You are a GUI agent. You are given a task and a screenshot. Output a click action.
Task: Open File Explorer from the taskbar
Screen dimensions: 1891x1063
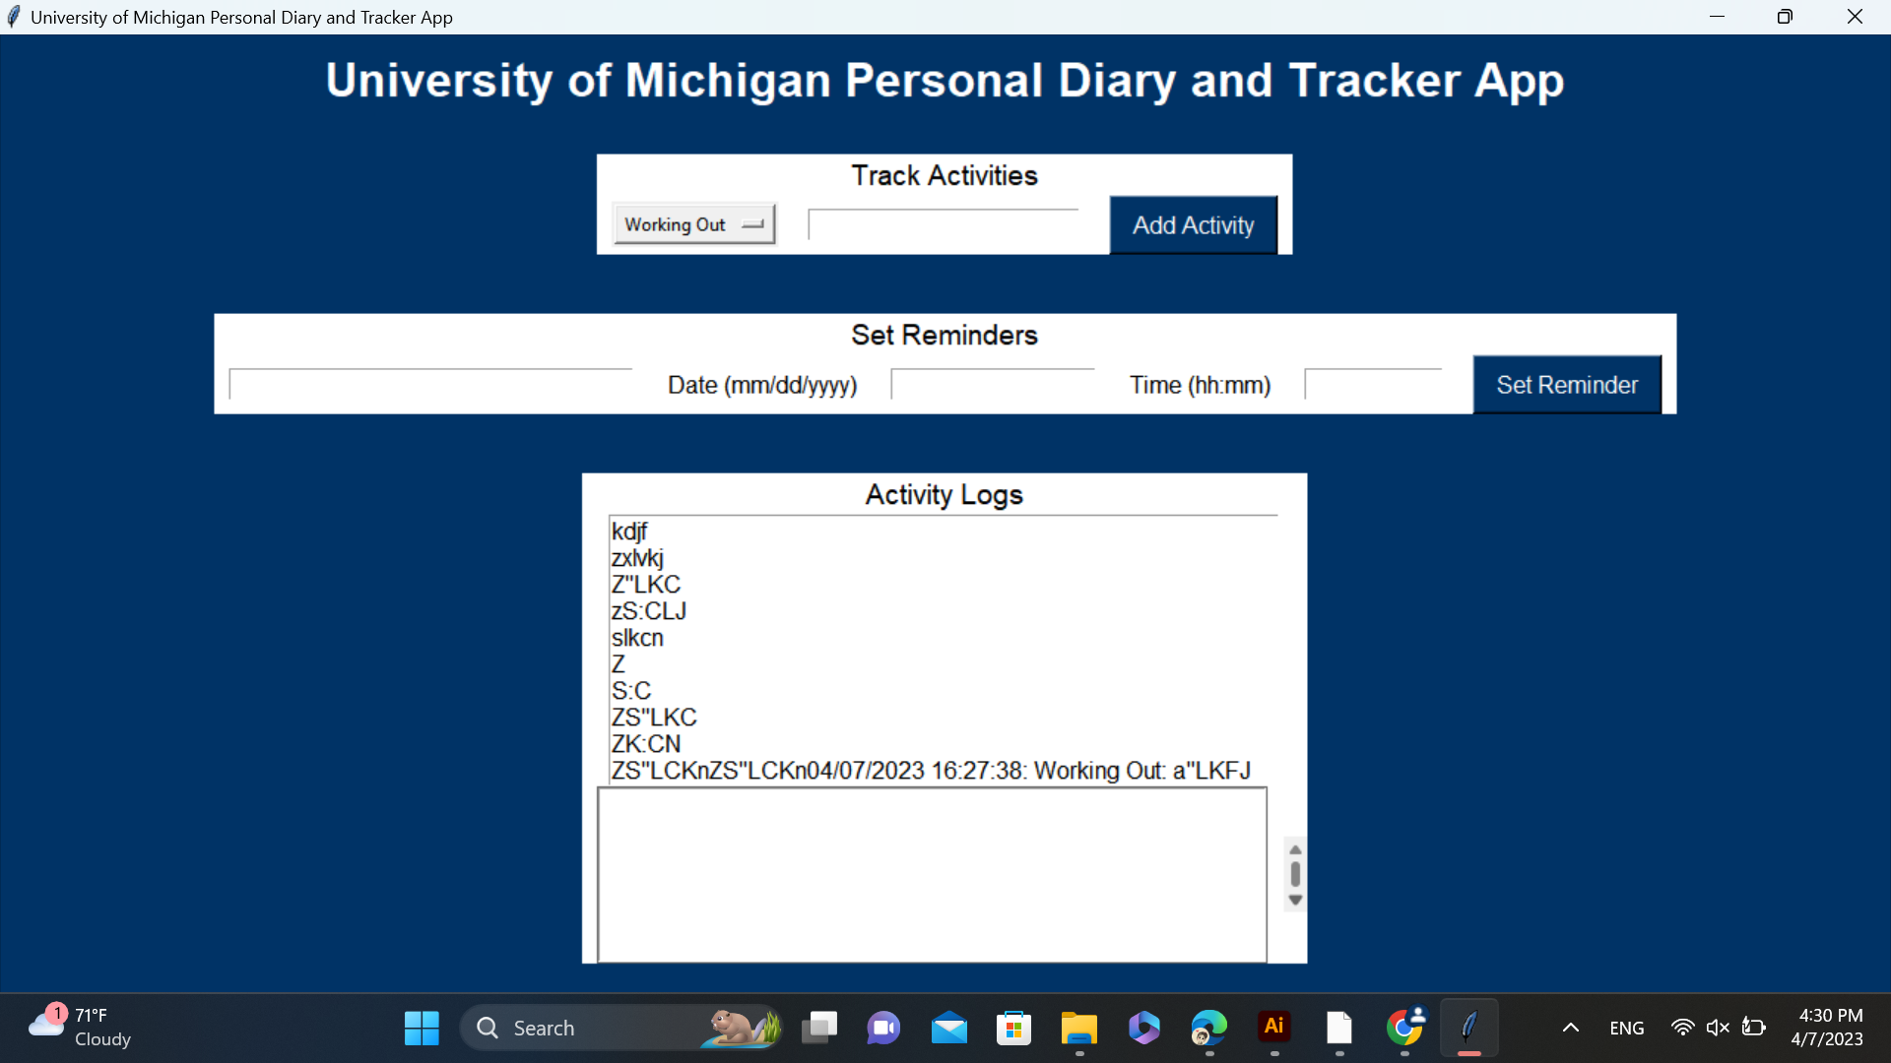[x=1078, y=1028]
